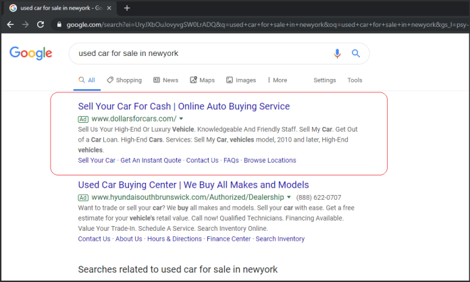
Task: Expand dropdown arrow next to dollarsforcars.com
Action: [181, 119]
